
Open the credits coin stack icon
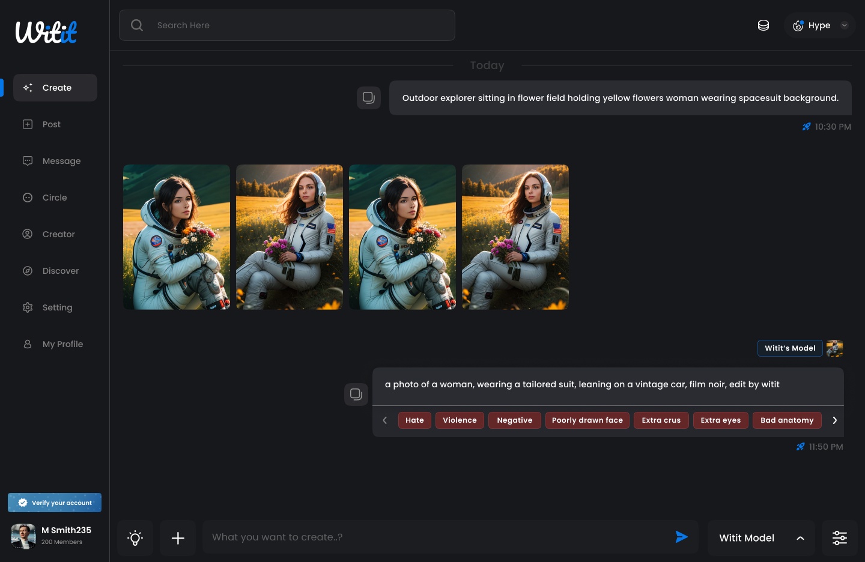[x=763, y=25]
